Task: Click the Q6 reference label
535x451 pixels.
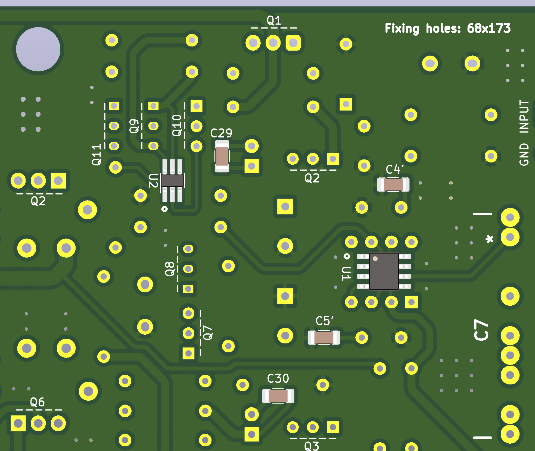Action: [37, 402]
